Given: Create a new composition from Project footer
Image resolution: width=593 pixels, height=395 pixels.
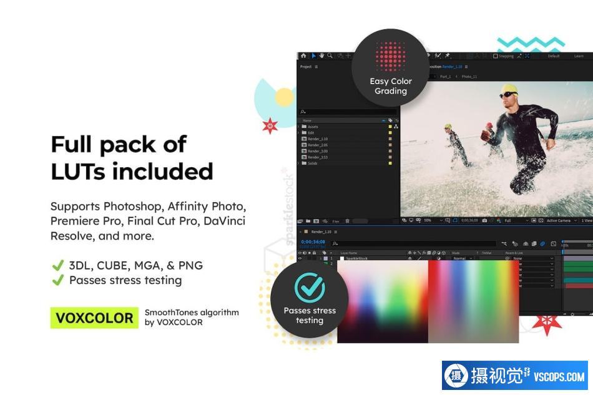Looking at the screenshot, I should tap(316, 221).
